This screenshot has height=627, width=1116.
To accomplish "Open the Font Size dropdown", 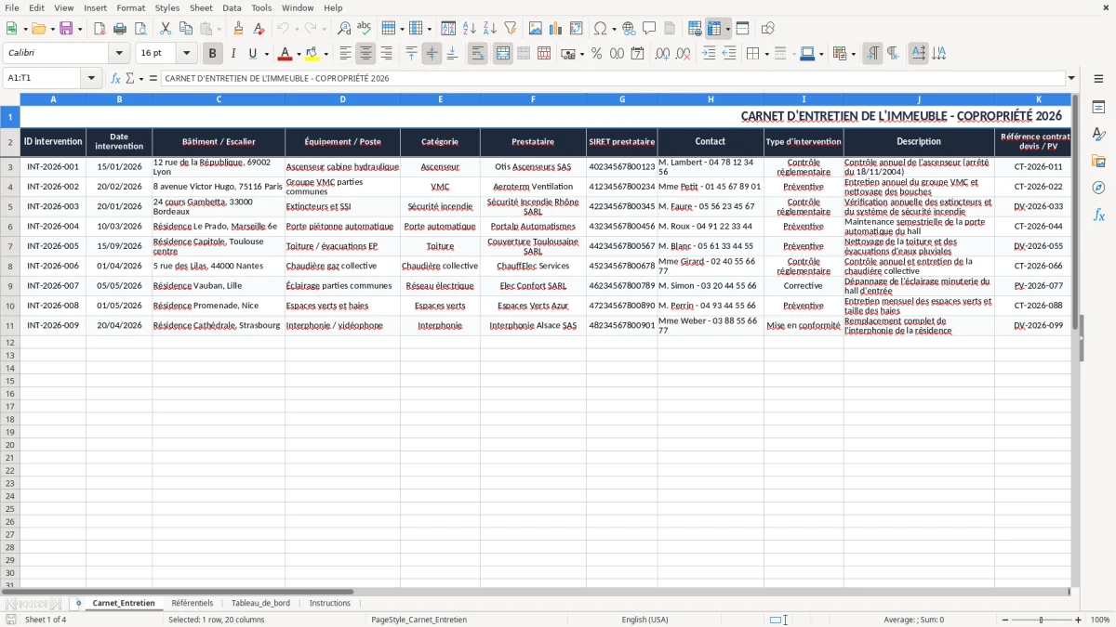I will pyautogui.click(x=186, y=54).
